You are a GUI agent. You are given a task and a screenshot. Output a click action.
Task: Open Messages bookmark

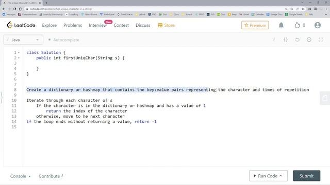pos(9,14)
